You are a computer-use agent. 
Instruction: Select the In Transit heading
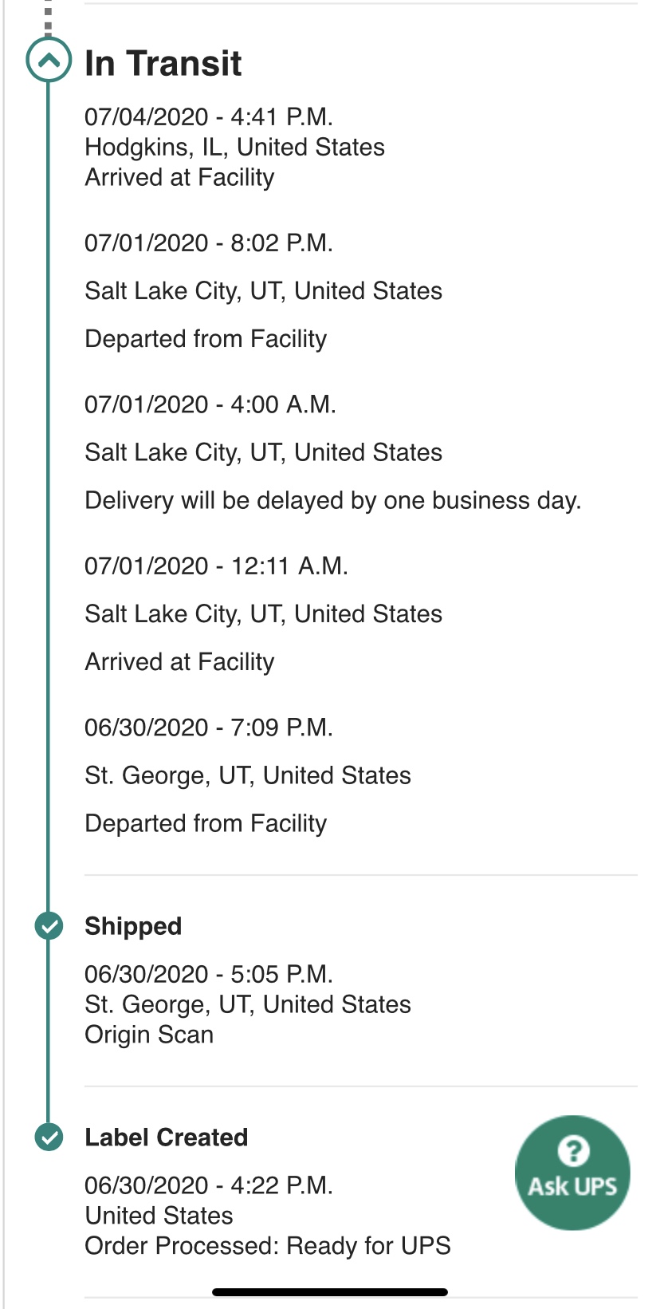tap(163, 63)
